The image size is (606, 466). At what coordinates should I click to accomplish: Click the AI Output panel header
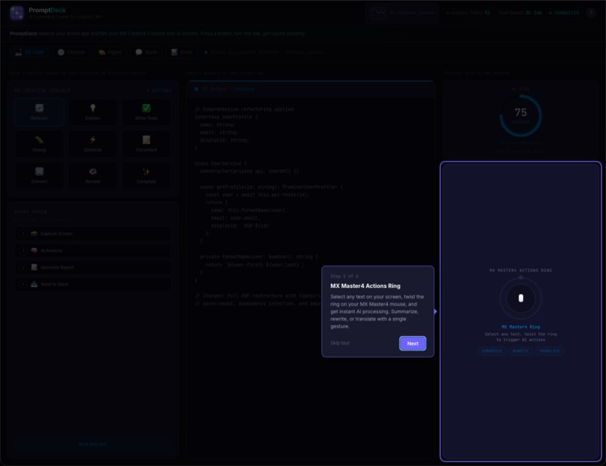pyautogui.click(x=311, y=89)
